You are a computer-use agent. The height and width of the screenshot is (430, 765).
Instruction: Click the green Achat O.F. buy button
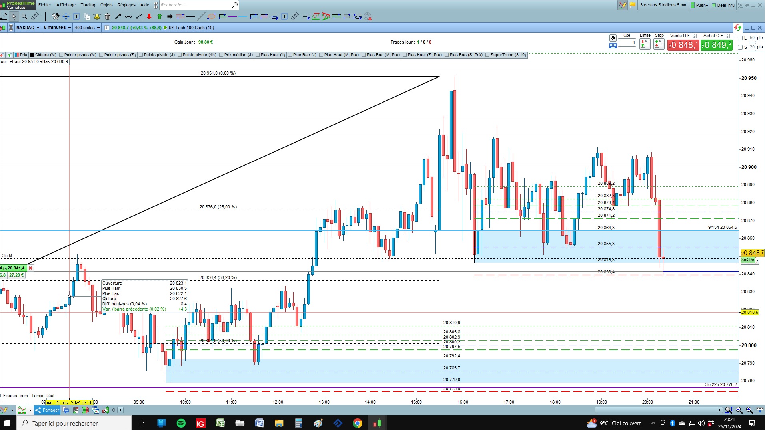click(x=717, y=45)
